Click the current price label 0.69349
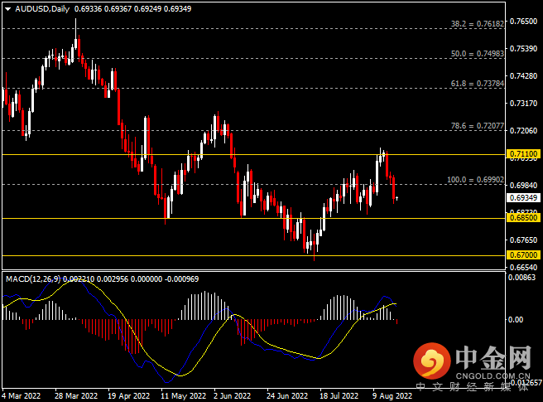This screenshot has width=543, height=402. tap(523, 198)
